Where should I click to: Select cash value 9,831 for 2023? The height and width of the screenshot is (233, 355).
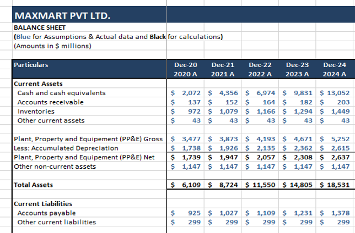[x=303, y=93]
